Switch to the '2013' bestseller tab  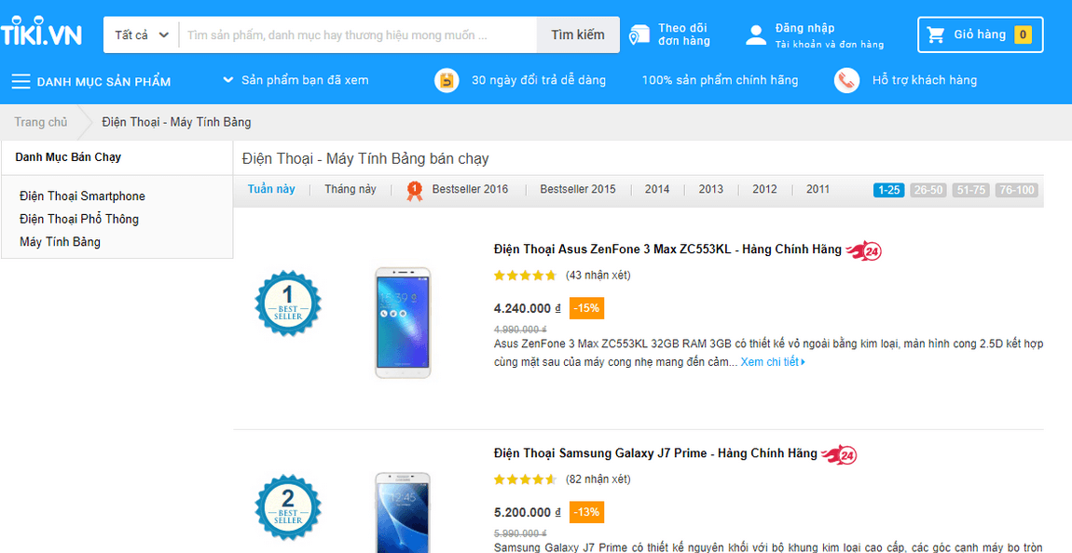coord(711,189)
